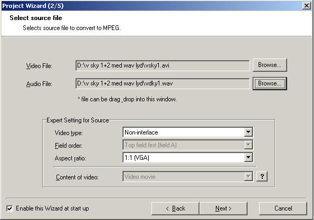Go Back to the previous wizard step
Screen dimensions: 314x220
(175, 208)
